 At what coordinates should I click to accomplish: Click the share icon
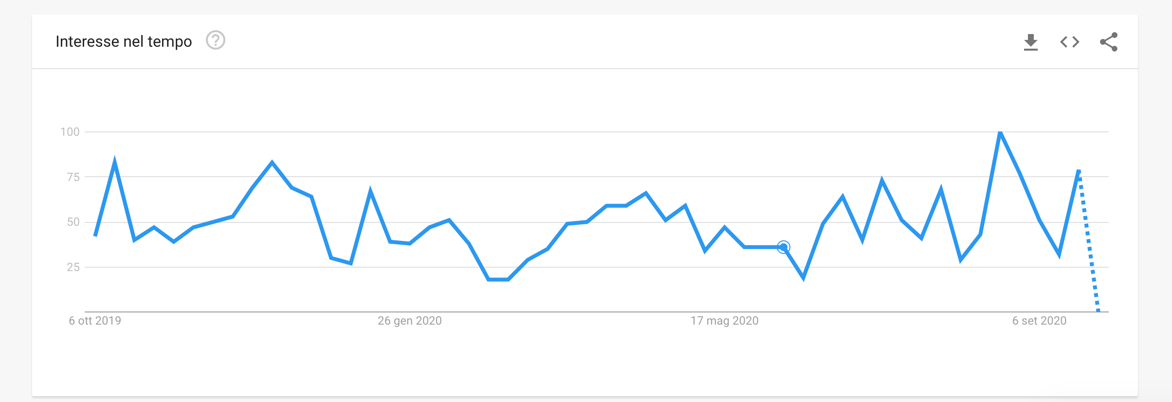point(1109,42)
